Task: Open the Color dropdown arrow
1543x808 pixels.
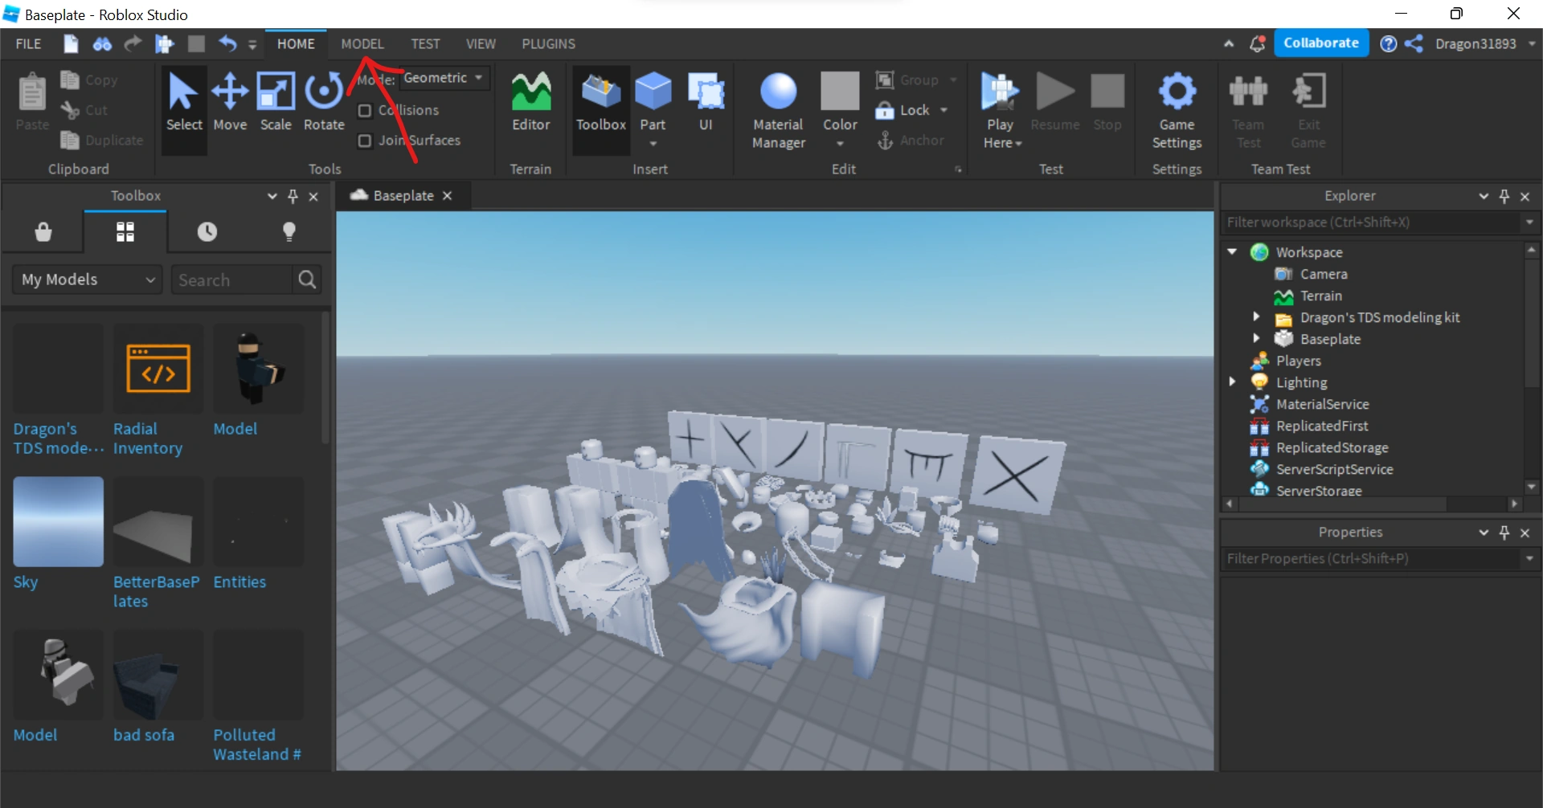Action: [840, 145]
